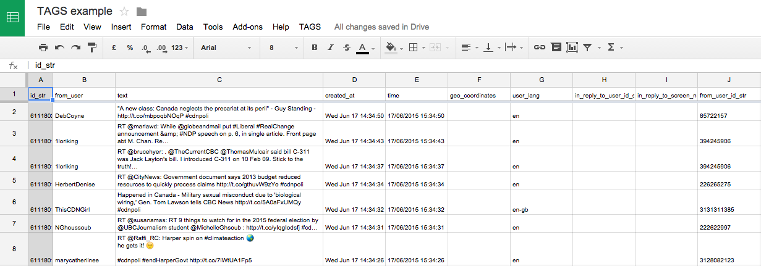Viewport: 761px width, 266px height.
Task: Open the fill color picker
Action: [394, 47]
